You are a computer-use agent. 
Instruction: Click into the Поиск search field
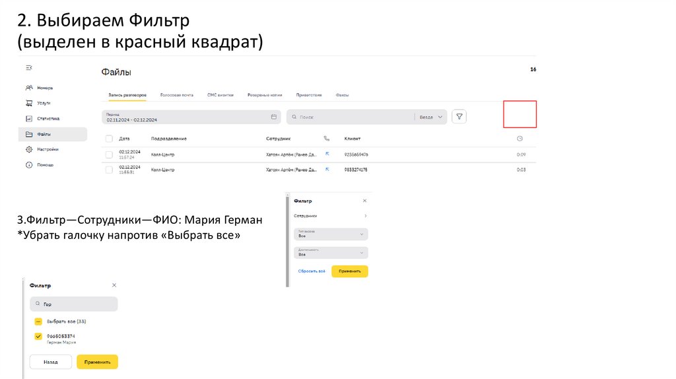[x=349, y=117]
